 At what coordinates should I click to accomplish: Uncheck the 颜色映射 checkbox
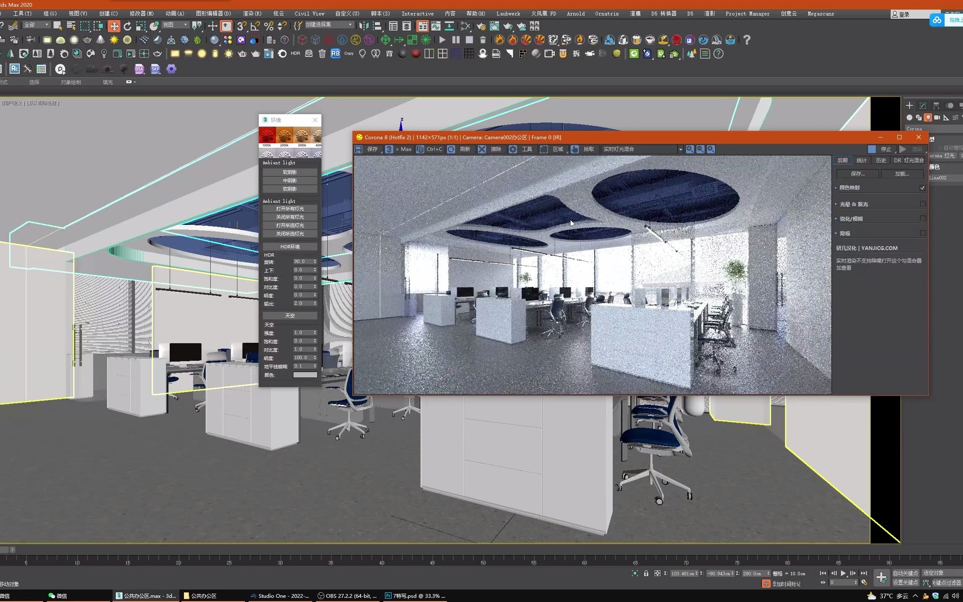pos(922,188)
